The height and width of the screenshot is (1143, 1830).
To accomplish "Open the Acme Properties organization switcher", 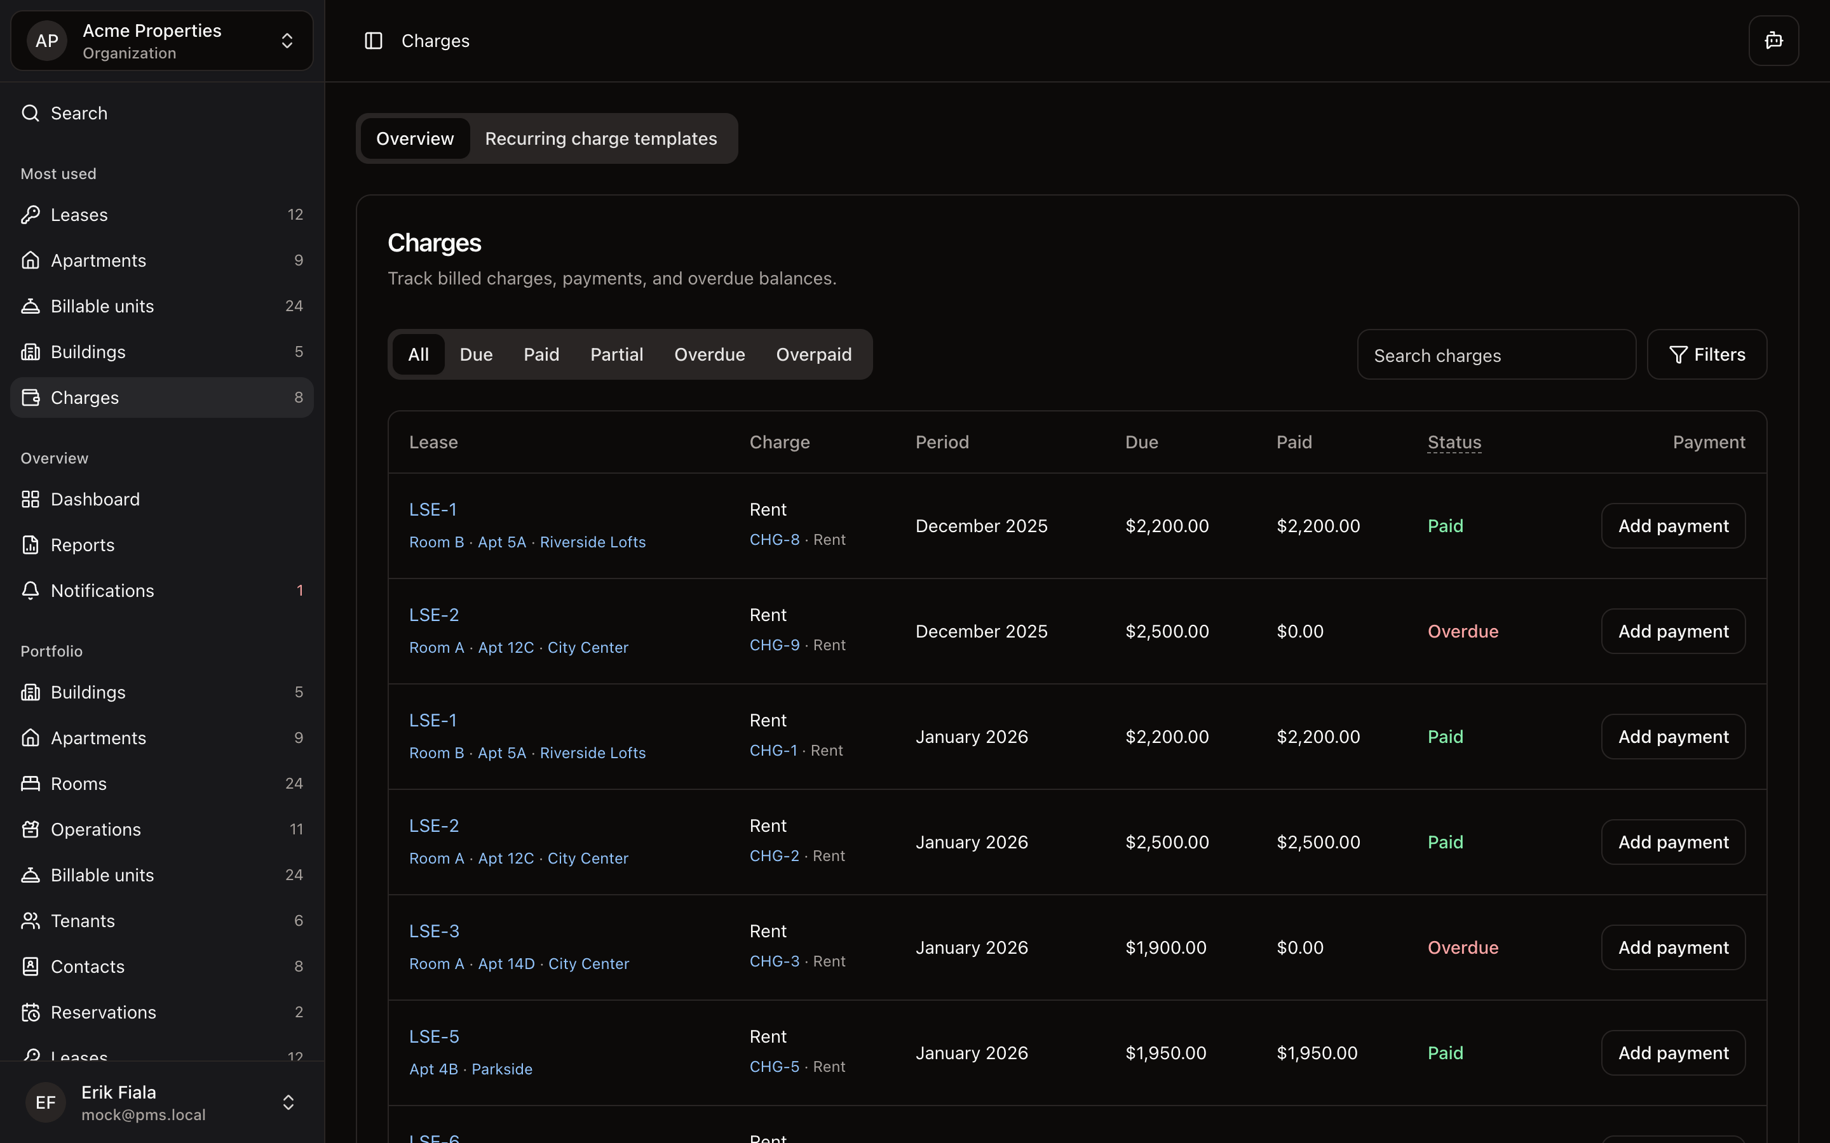I will (160, 40).
